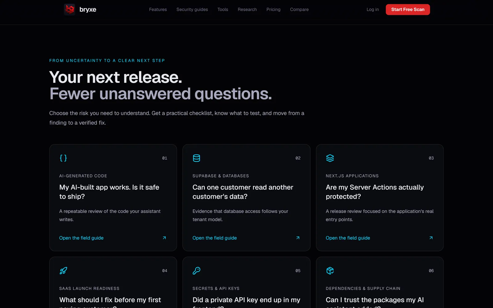Click the package box icon on card 06

click(330, 271)
